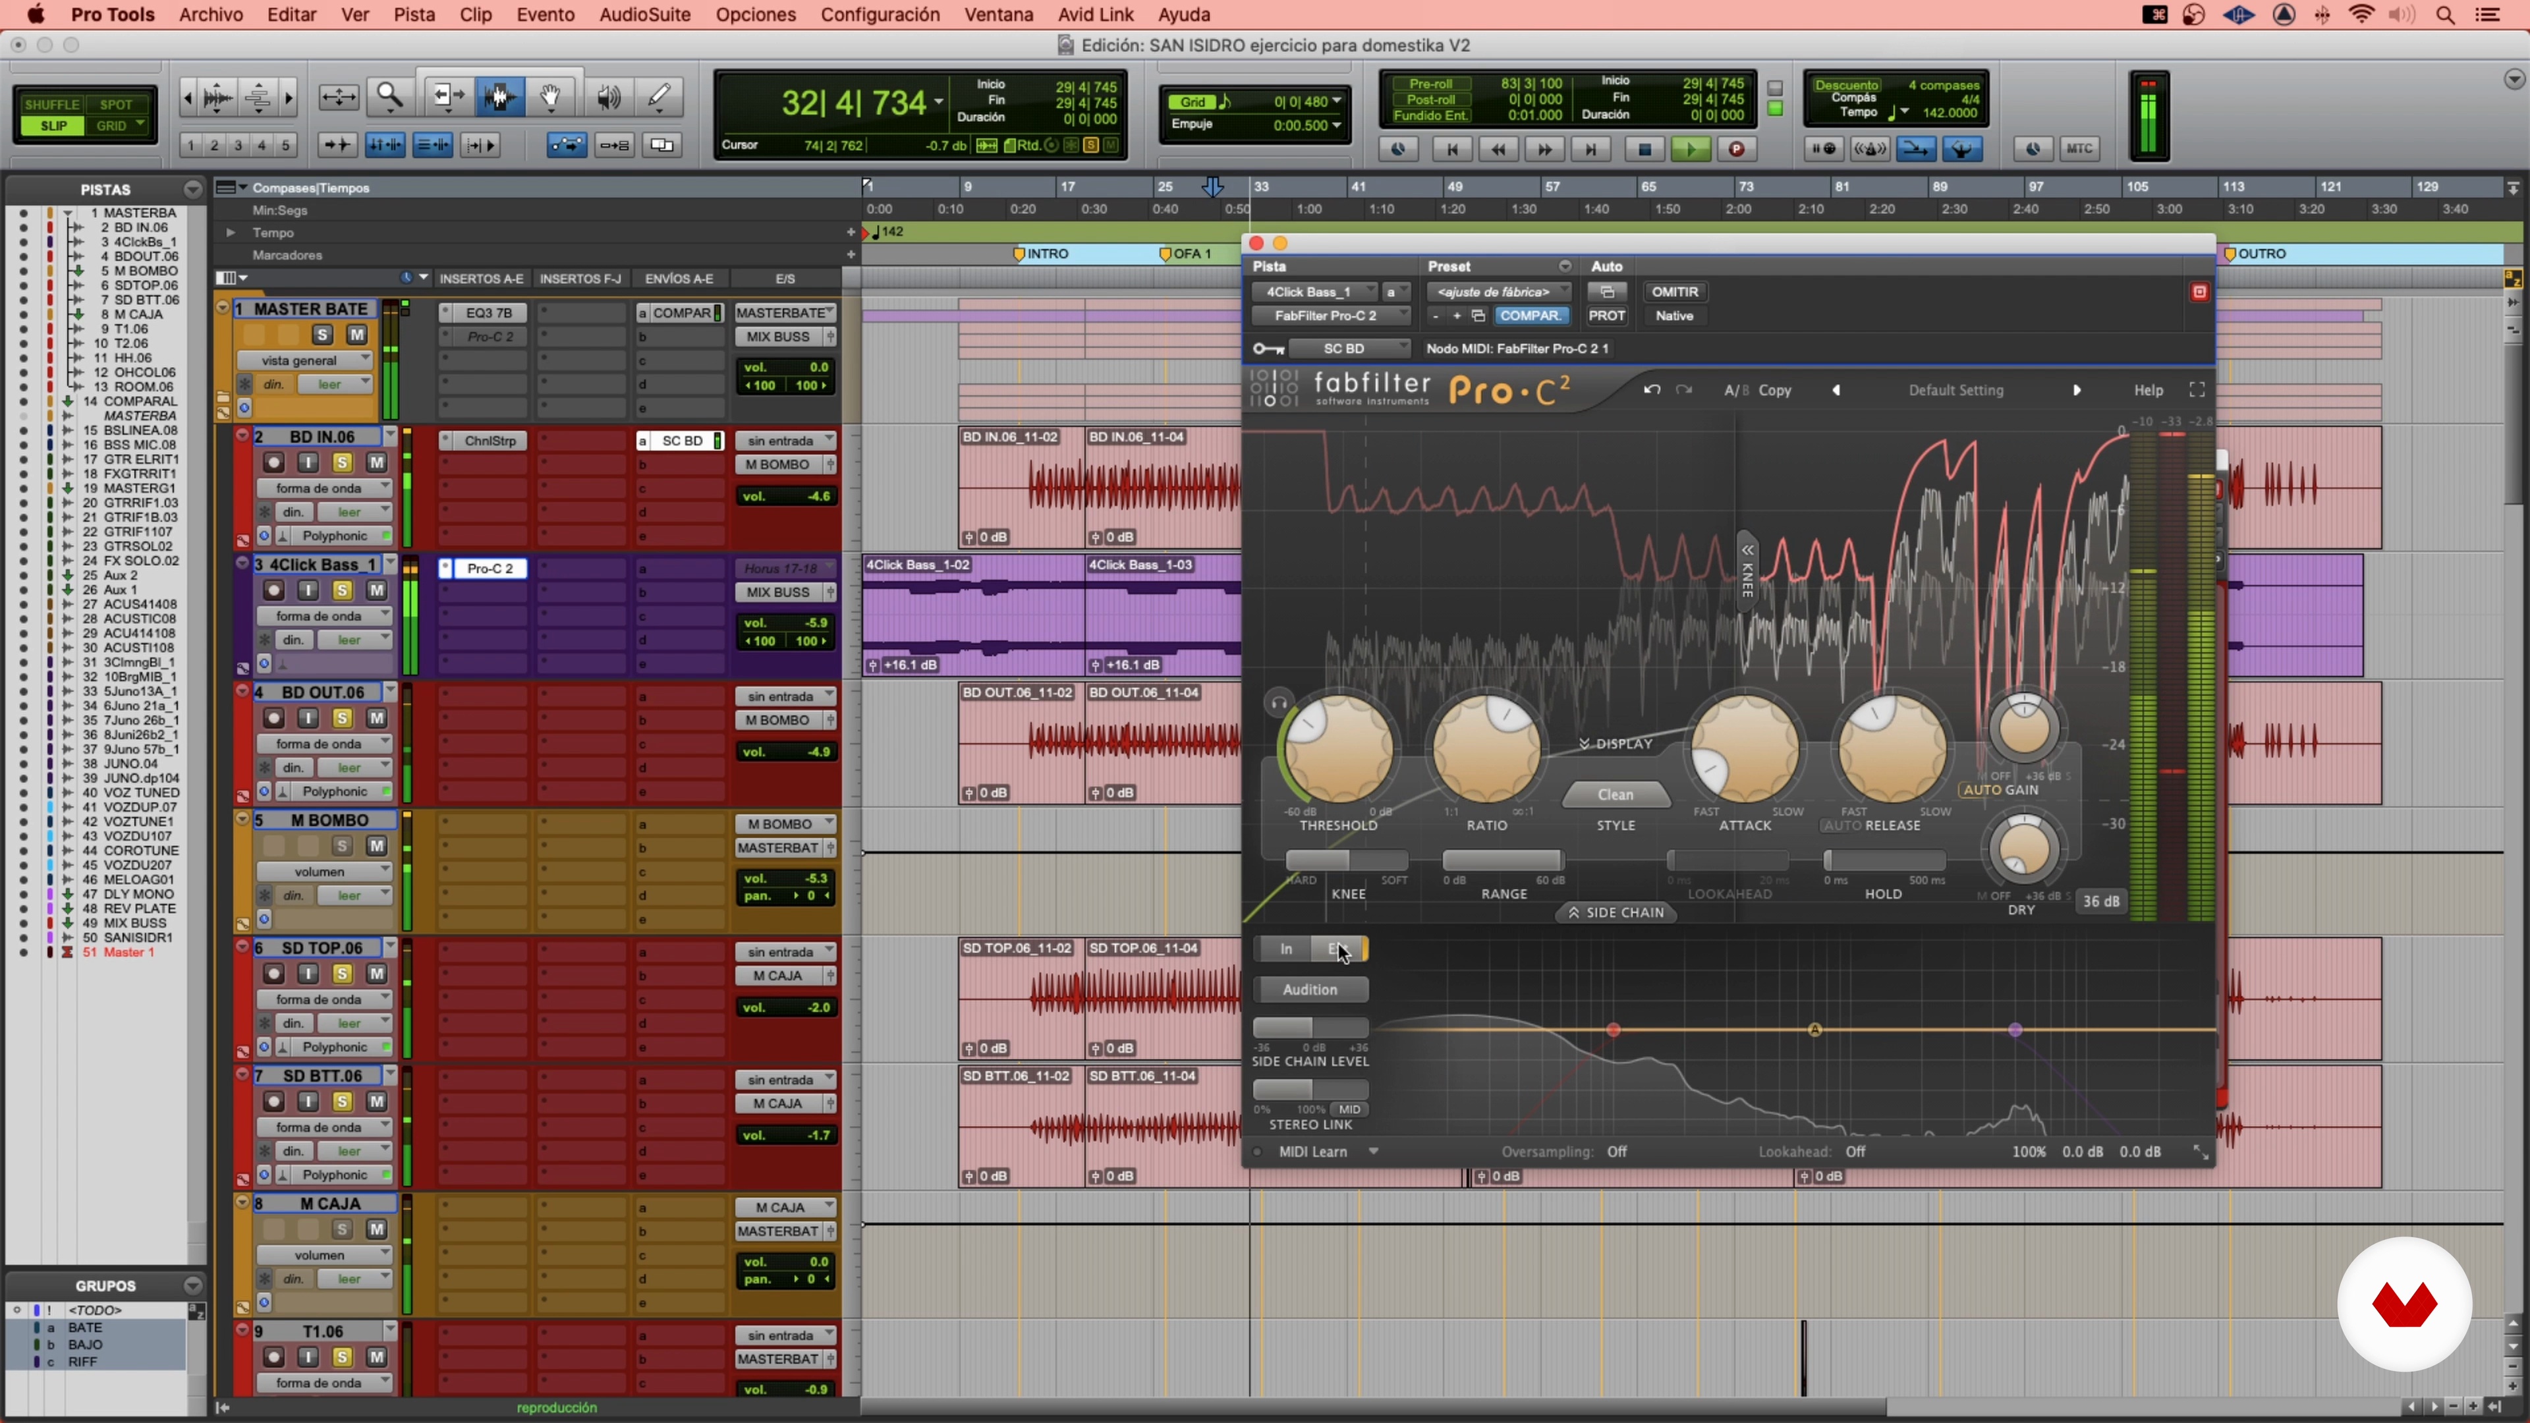Click next preset arrow in Pro-C 2
The width and height of the screenshot is (2530, 1423).
click(2076, 390)
